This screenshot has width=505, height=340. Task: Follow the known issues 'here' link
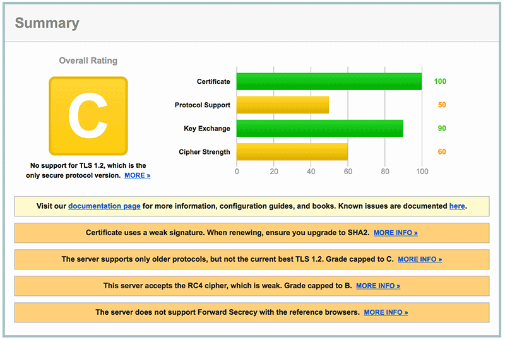[x=457, y=206]
